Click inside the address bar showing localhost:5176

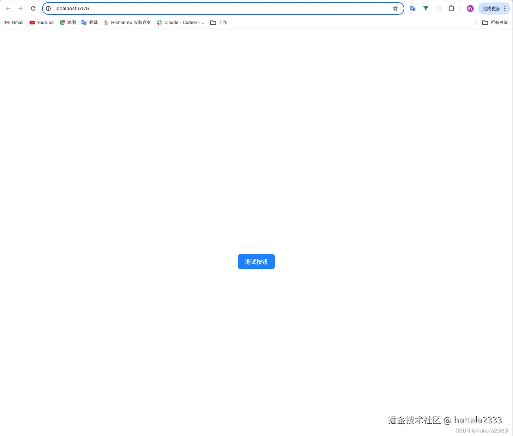pos(141,8)
